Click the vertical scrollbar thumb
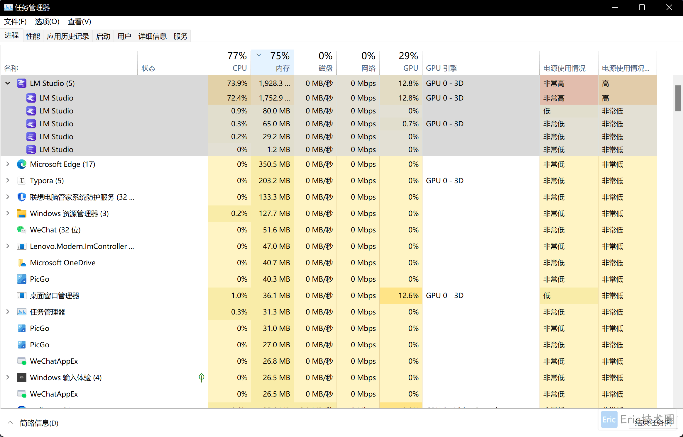 click(x=678, y=98)
